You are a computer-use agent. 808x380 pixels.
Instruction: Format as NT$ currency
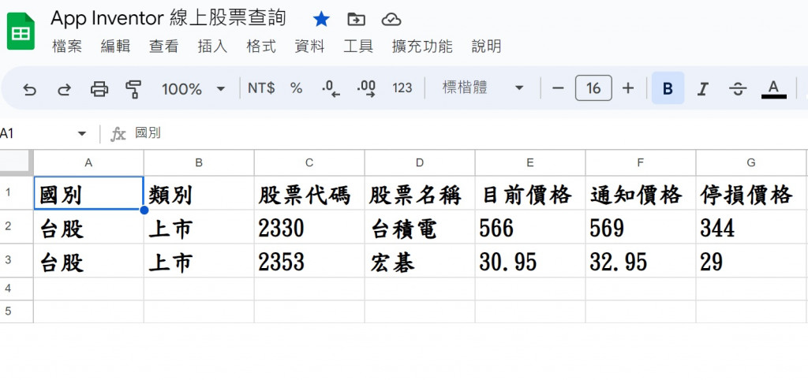pos(261,88)
